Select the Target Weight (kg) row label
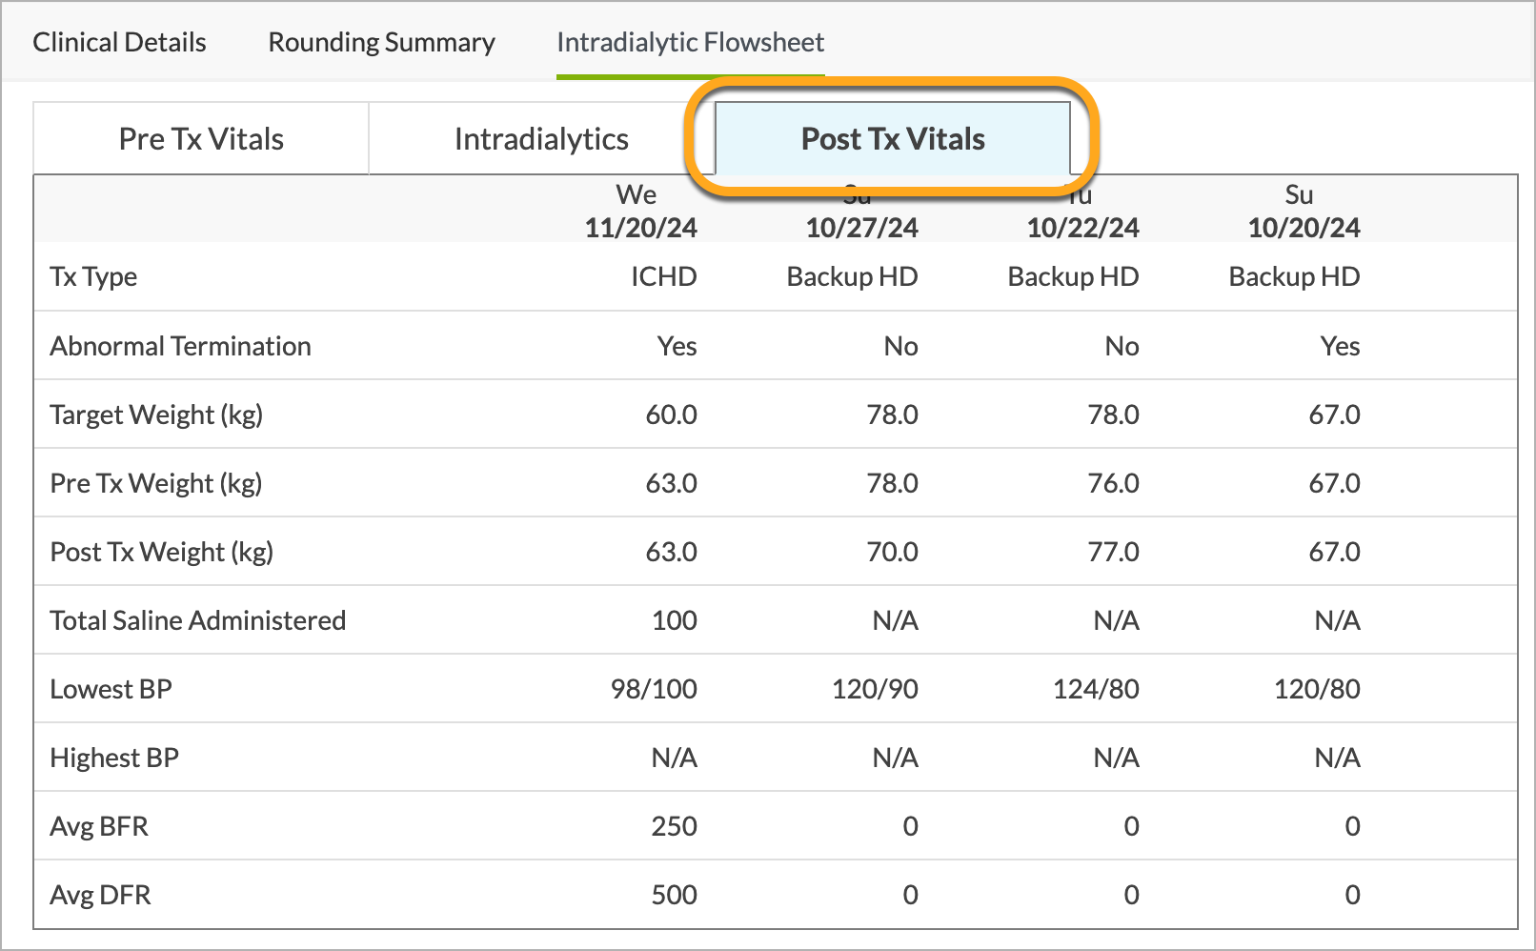The image size is (1536, 951). [156, 415]
